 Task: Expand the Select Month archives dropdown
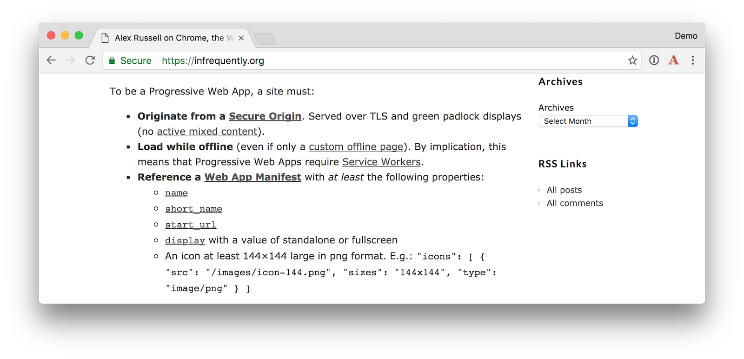click(588, 121)
